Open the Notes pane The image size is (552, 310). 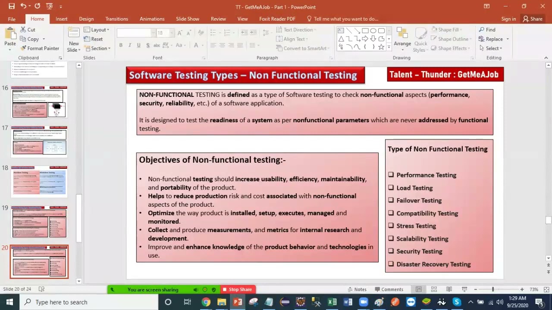(x=357, y=289)
